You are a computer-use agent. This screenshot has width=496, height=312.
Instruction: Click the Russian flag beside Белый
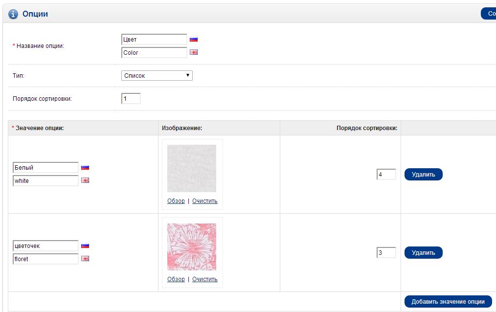pos(85,168)
